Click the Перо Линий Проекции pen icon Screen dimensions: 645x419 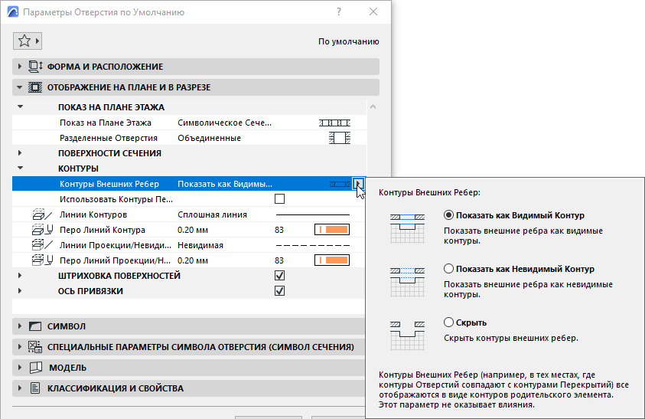pyautogui.click(x=42, y=260)
